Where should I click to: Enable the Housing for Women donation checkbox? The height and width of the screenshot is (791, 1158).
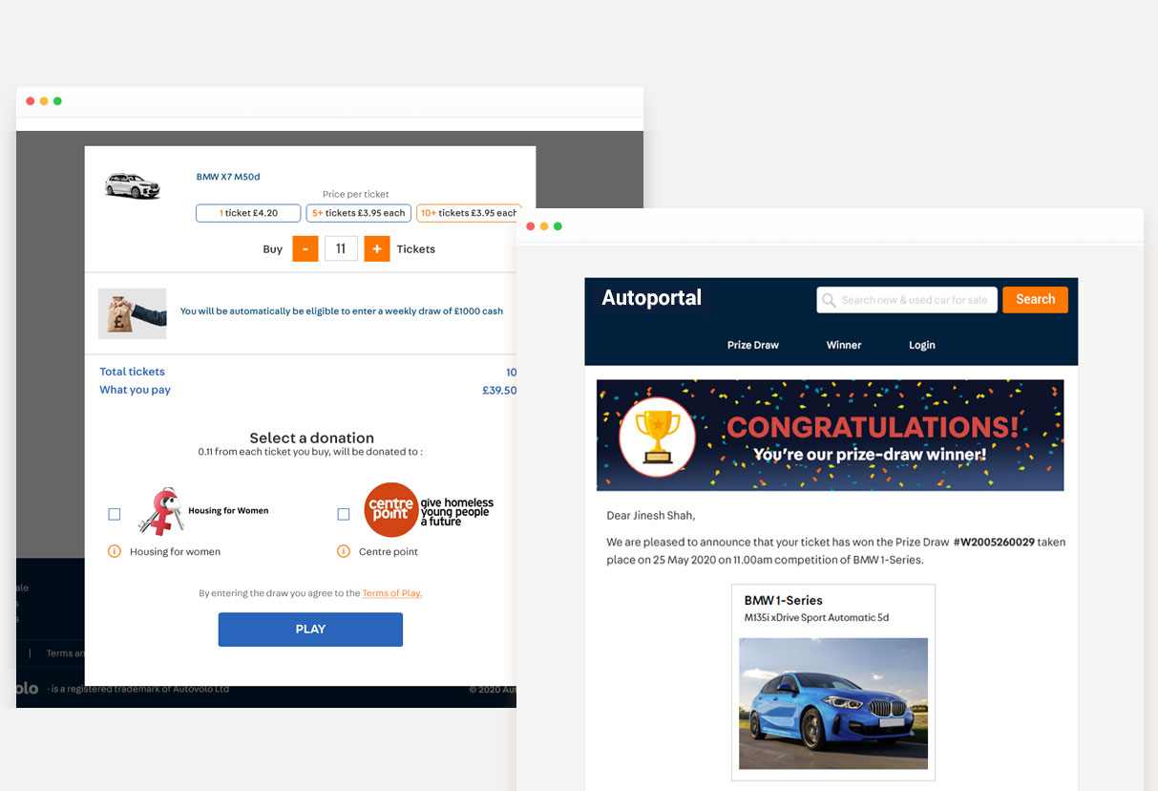(115, 514)
